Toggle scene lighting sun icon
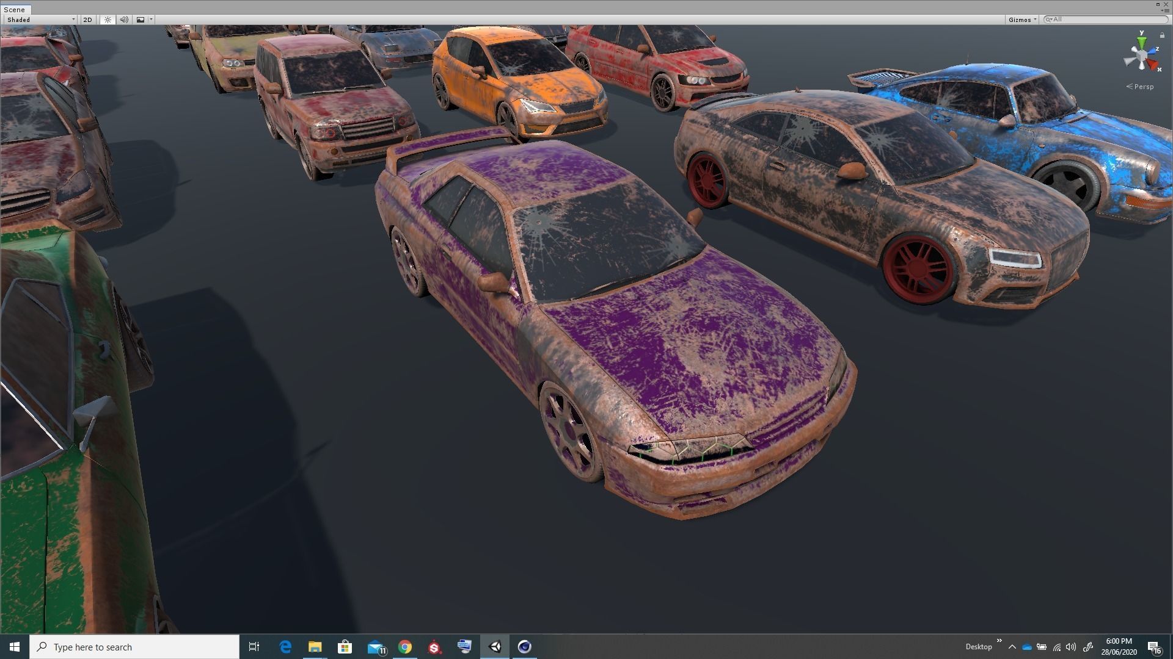This screenshot has height=659, width=1173. pos(108,20)
